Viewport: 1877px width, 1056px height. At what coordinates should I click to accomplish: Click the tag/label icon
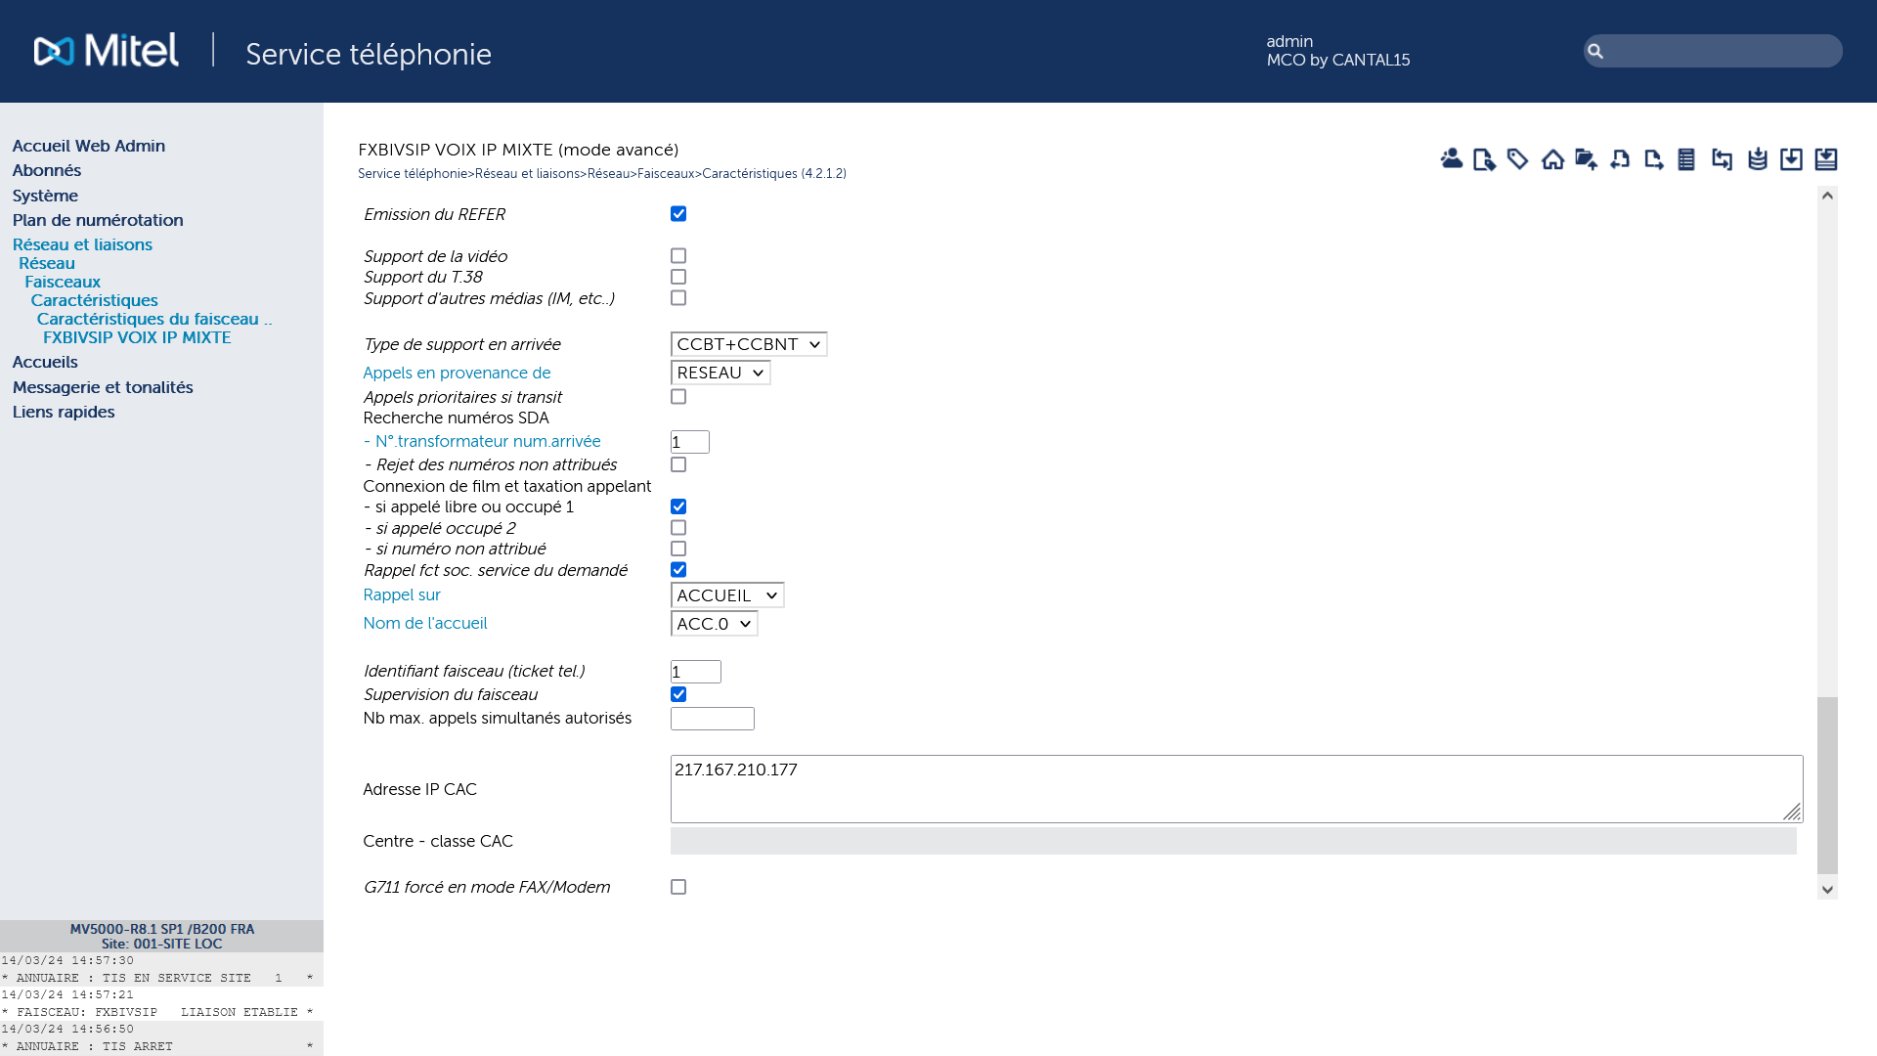pos(1518,158)
